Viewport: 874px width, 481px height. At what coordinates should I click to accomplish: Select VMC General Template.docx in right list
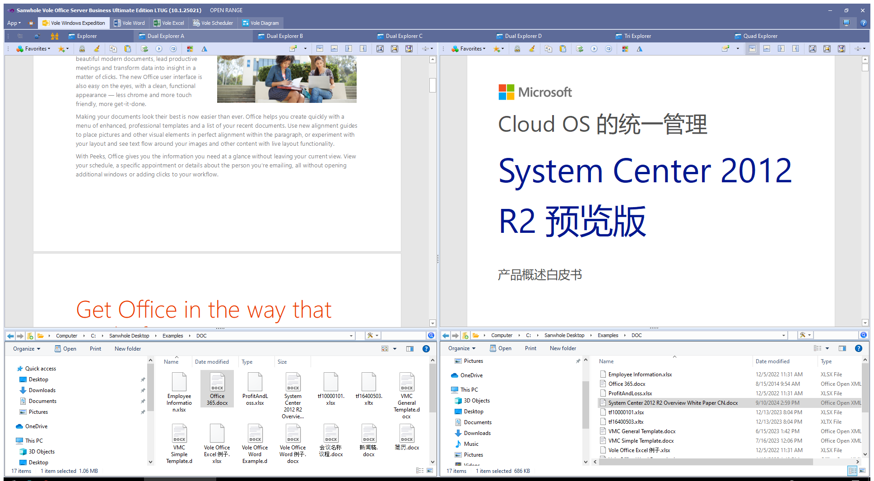tap(642, 431)
